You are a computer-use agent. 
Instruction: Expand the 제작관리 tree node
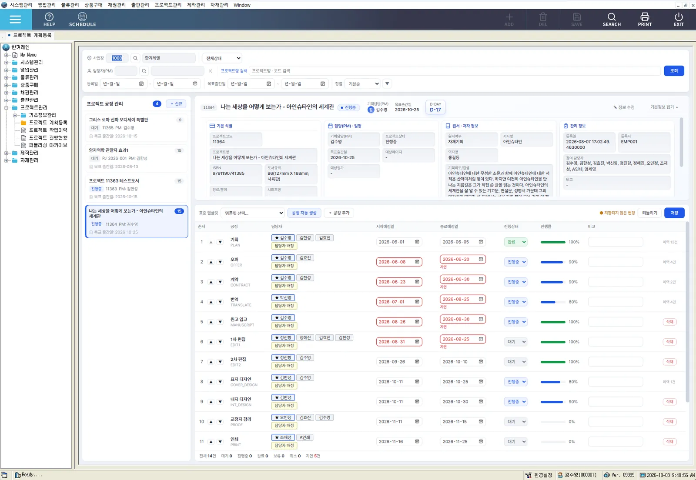[6, 153]
